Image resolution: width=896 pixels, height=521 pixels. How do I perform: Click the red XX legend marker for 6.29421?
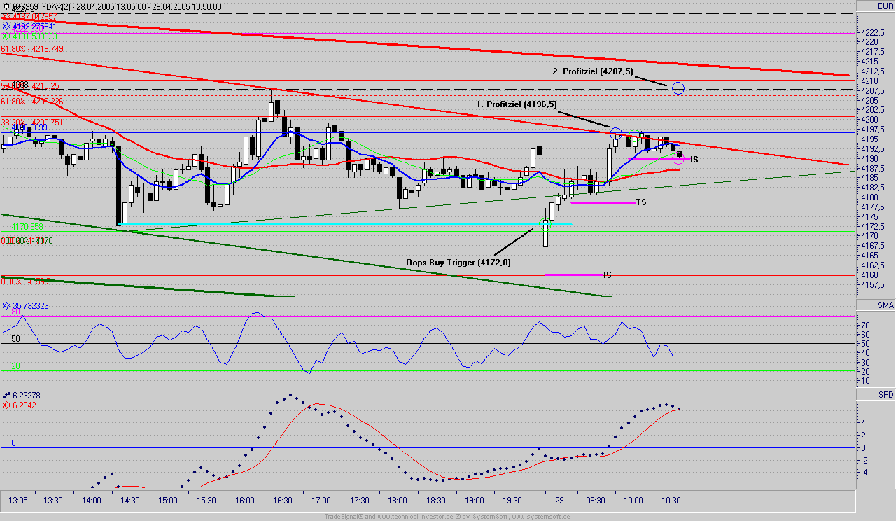click(x=6, y=405)
